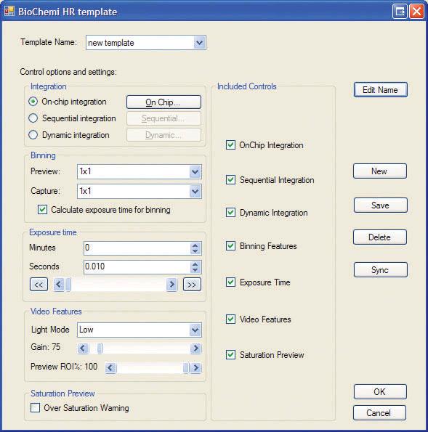Open the Template Name dropdown
This screenshot has width=428, height=432.
pos(199,43)
